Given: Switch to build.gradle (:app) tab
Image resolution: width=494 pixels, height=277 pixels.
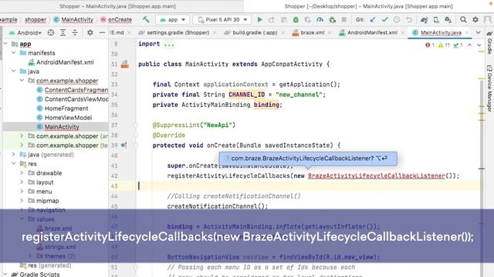Looking at the screenshot, I should tap(255, 32).
